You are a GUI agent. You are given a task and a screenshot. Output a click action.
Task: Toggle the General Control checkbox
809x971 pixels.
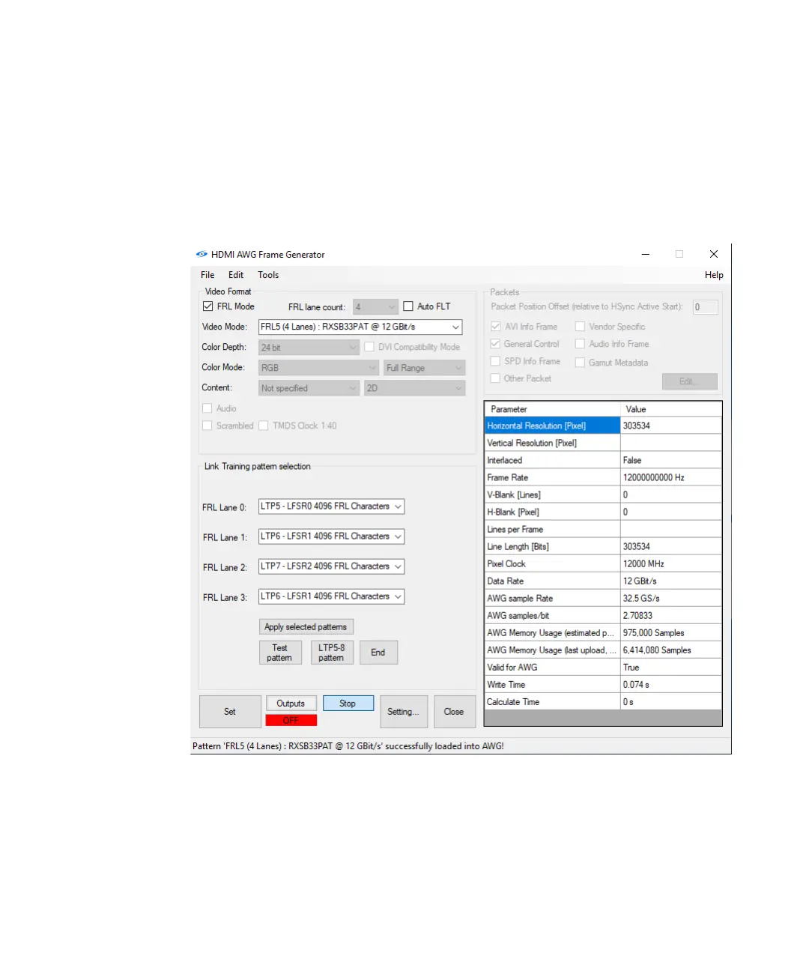(x=495, y=344)
